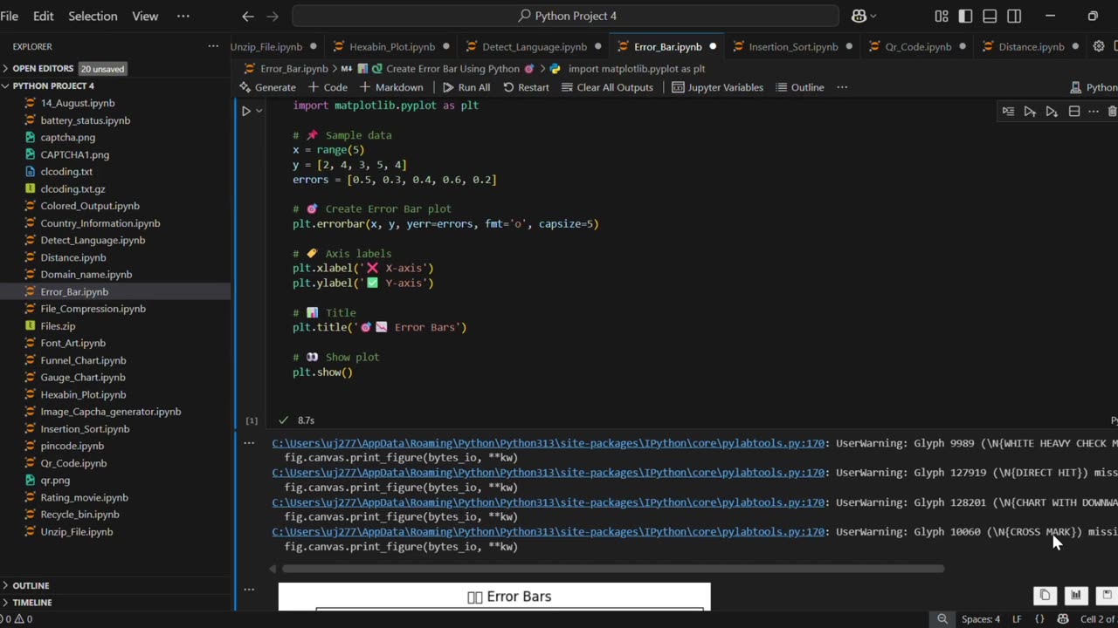The height and width of the screenshot is (628, 1118).
Task: Open the View menu
Action: 145,16
